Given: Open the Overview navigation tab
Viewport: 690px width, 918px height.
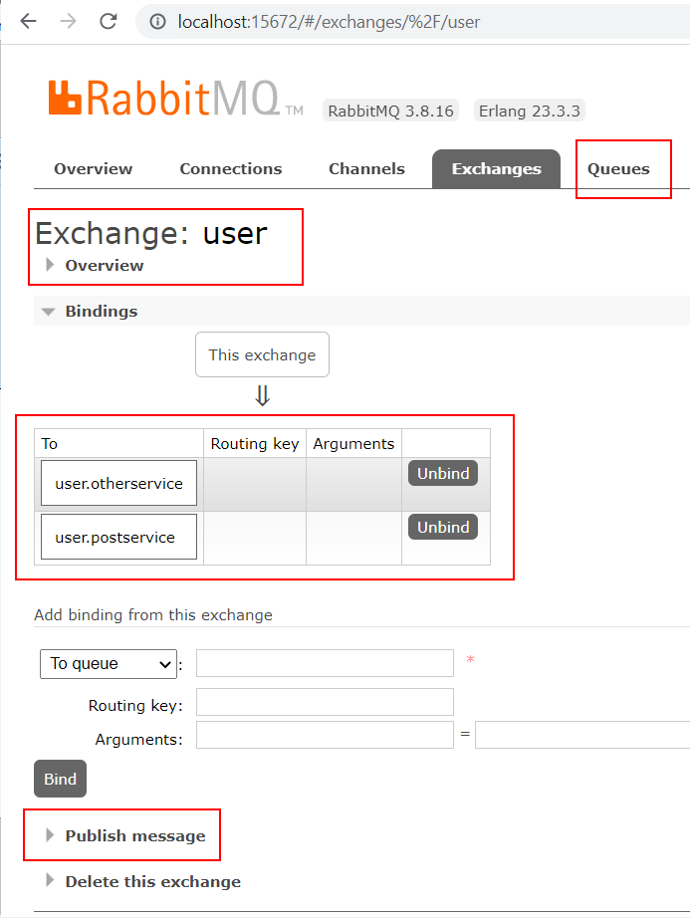Looking at the screenshot, I should [93, 169].
